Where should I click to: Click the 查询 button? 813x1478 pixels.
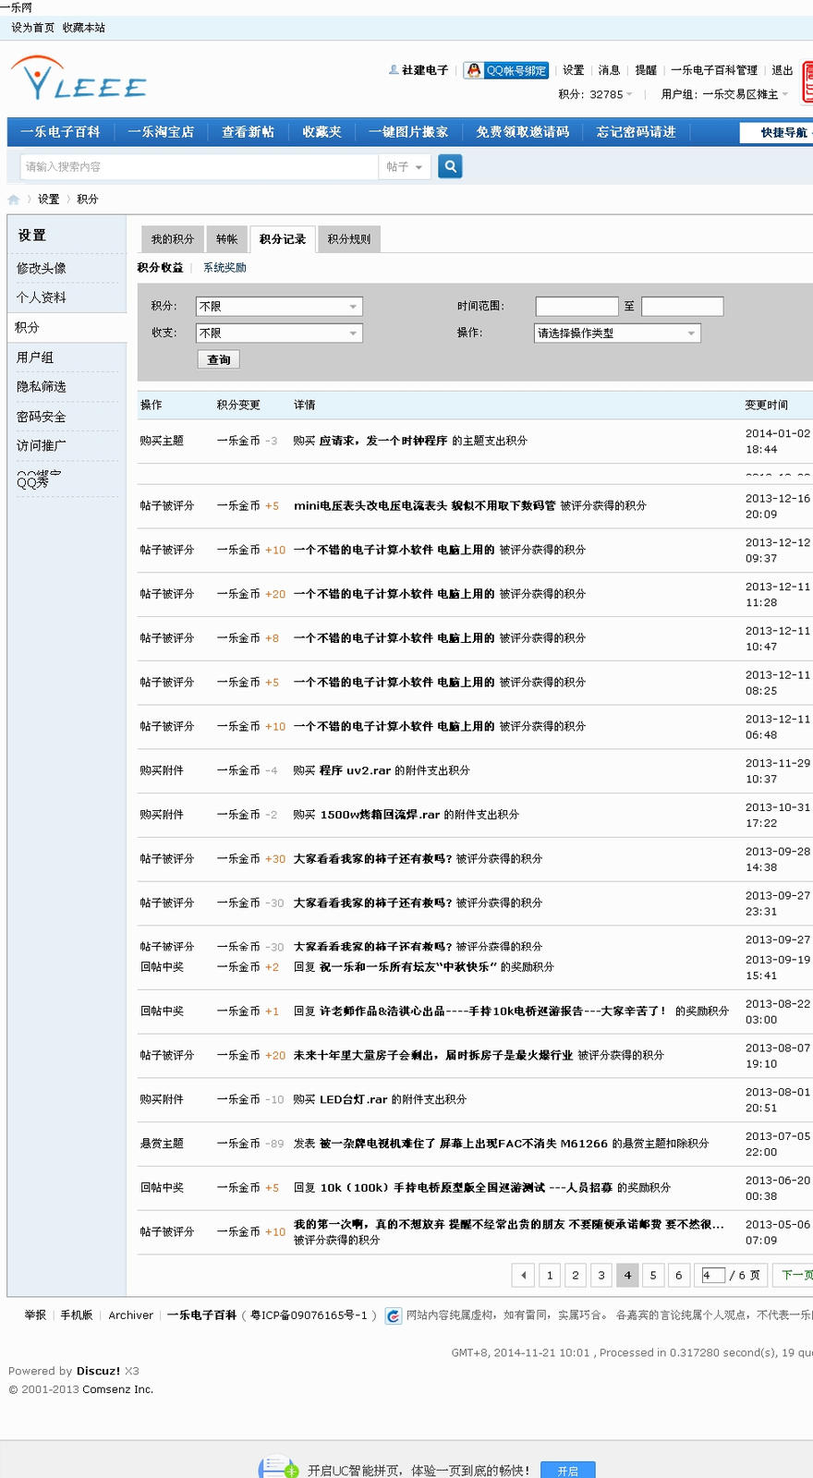[x=219, y=359]
